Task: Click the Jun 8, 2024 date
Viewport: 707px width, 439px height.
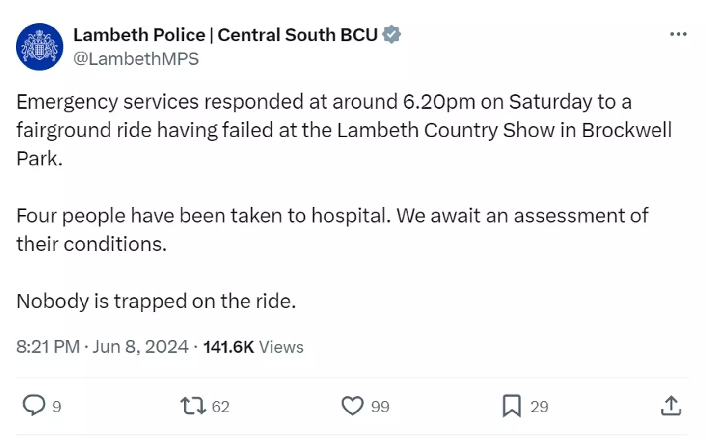Action: (140, 347)
